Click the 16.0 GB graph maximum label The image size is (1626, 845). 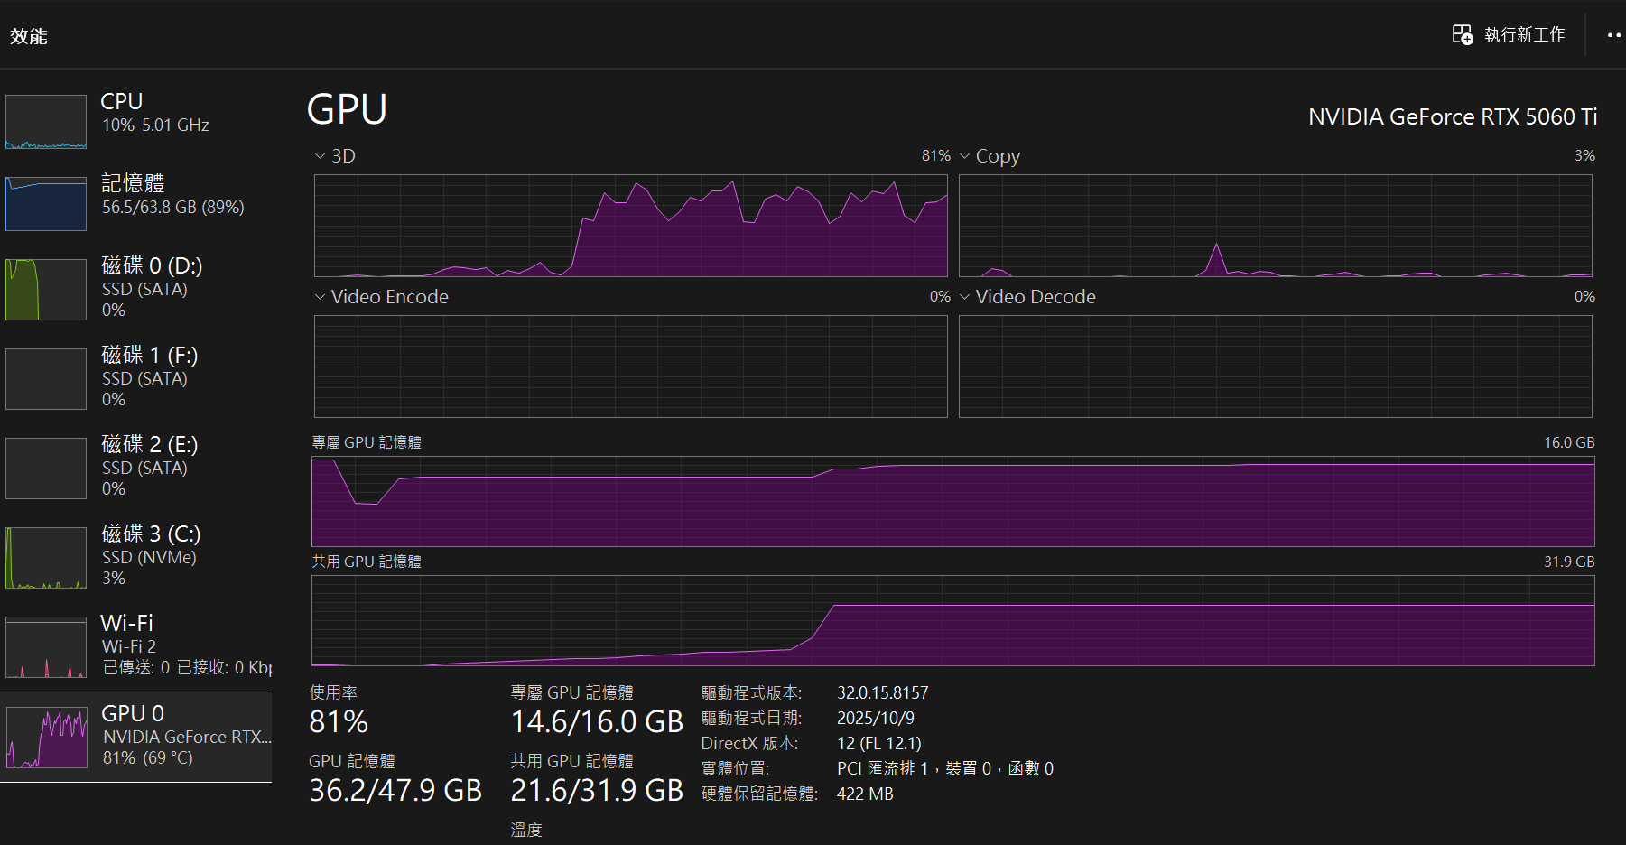click(1569, 442)
